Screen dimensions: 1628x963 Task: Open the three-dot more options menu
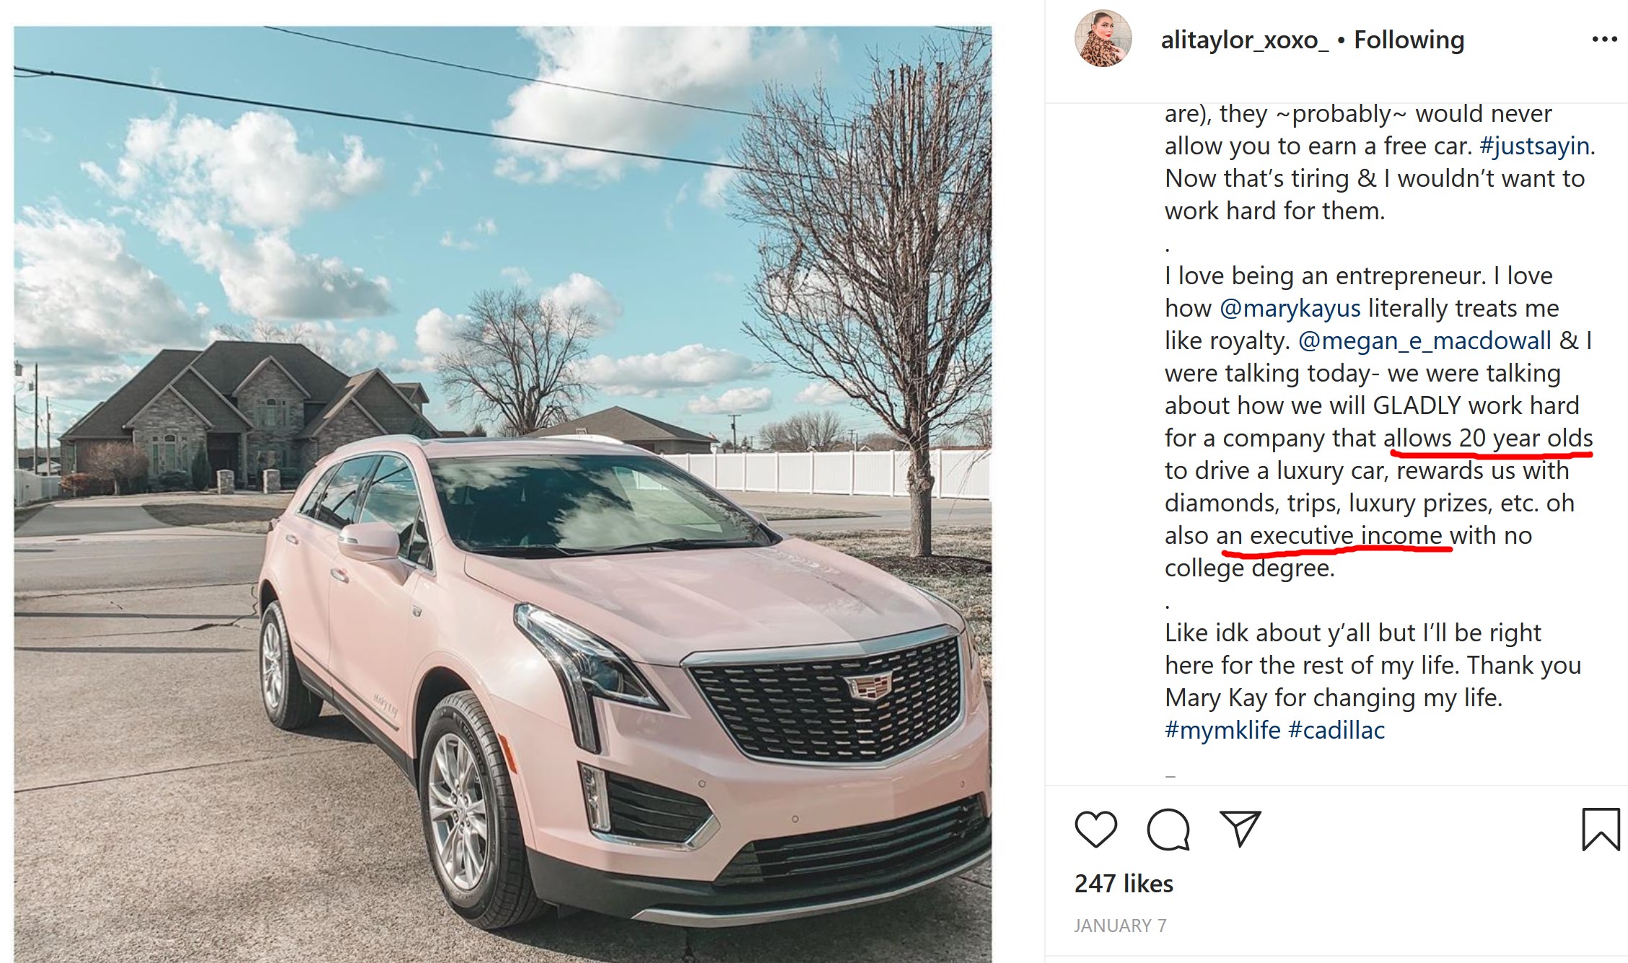point(1604,39)
